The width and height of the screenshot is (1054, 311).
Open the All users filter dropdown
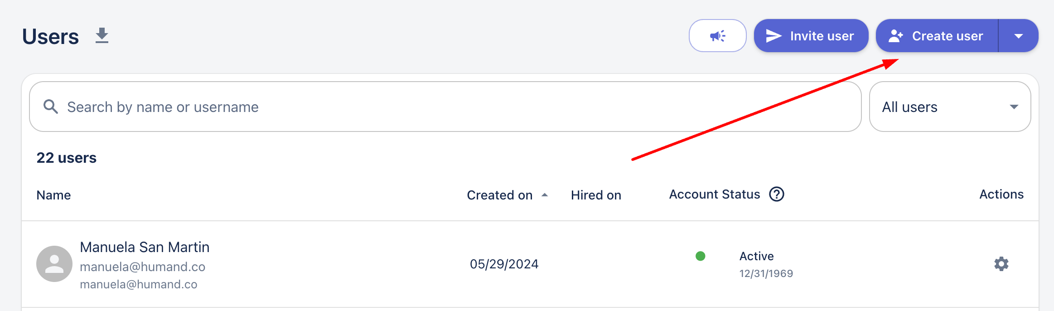pyautogui.click(x=950, y=107)
